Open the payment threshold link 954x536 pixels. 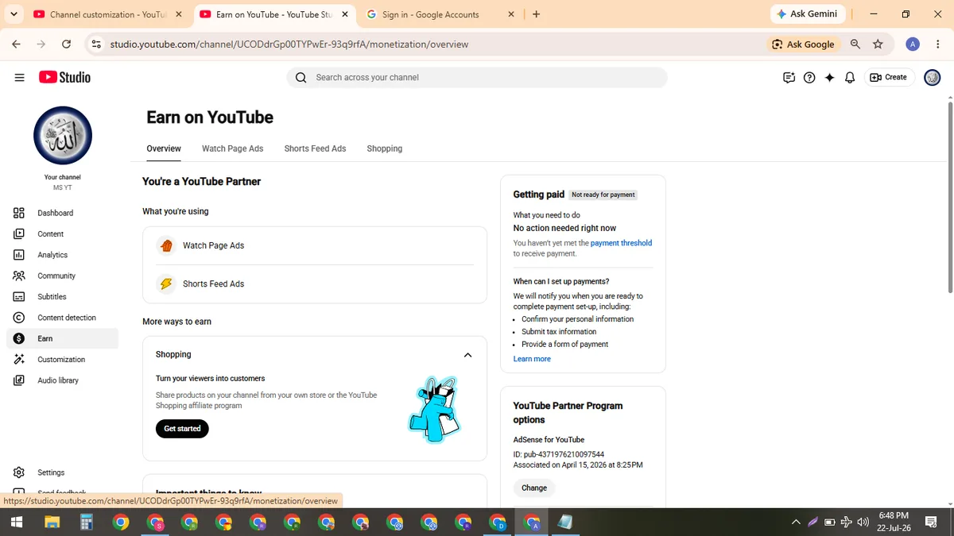tap(621, 243)
